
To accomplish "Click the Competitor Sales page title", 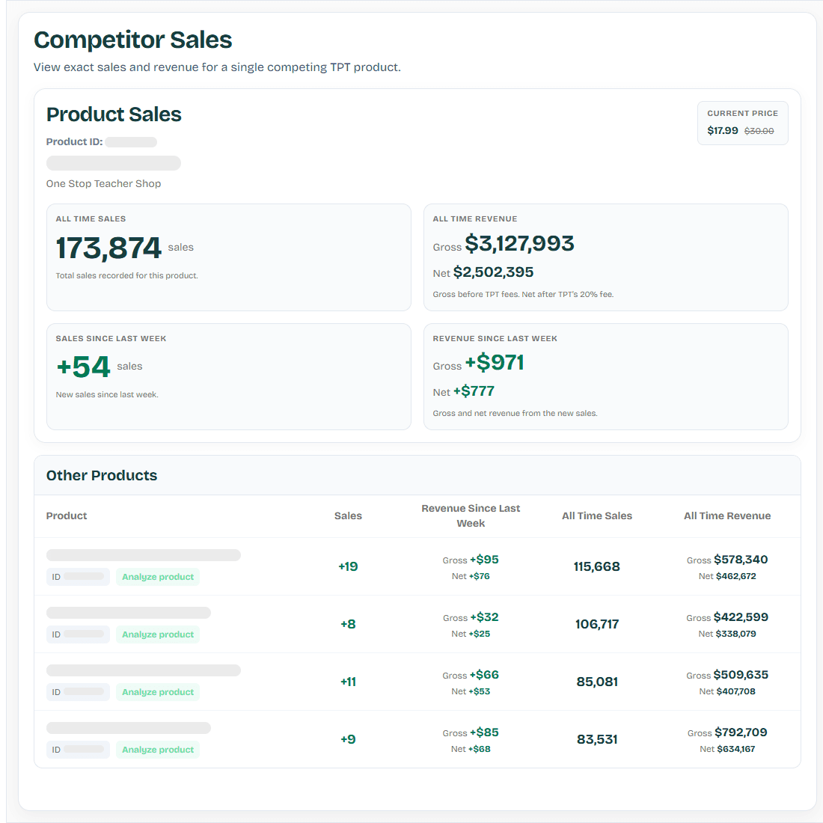I will pyautogui.click(x=132, y=40).
